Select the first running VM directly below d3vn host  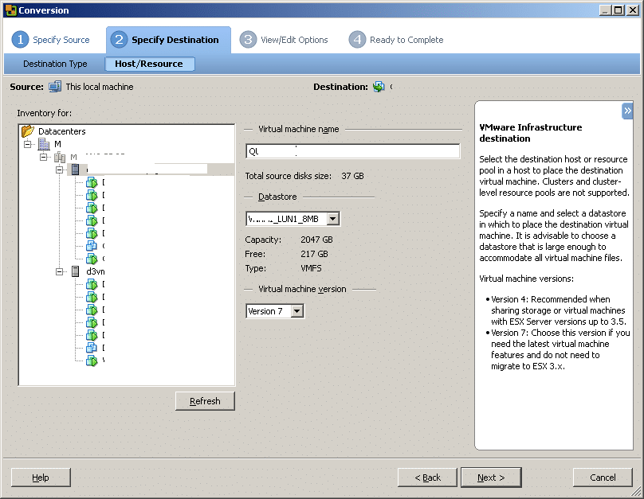coord(92,284)
